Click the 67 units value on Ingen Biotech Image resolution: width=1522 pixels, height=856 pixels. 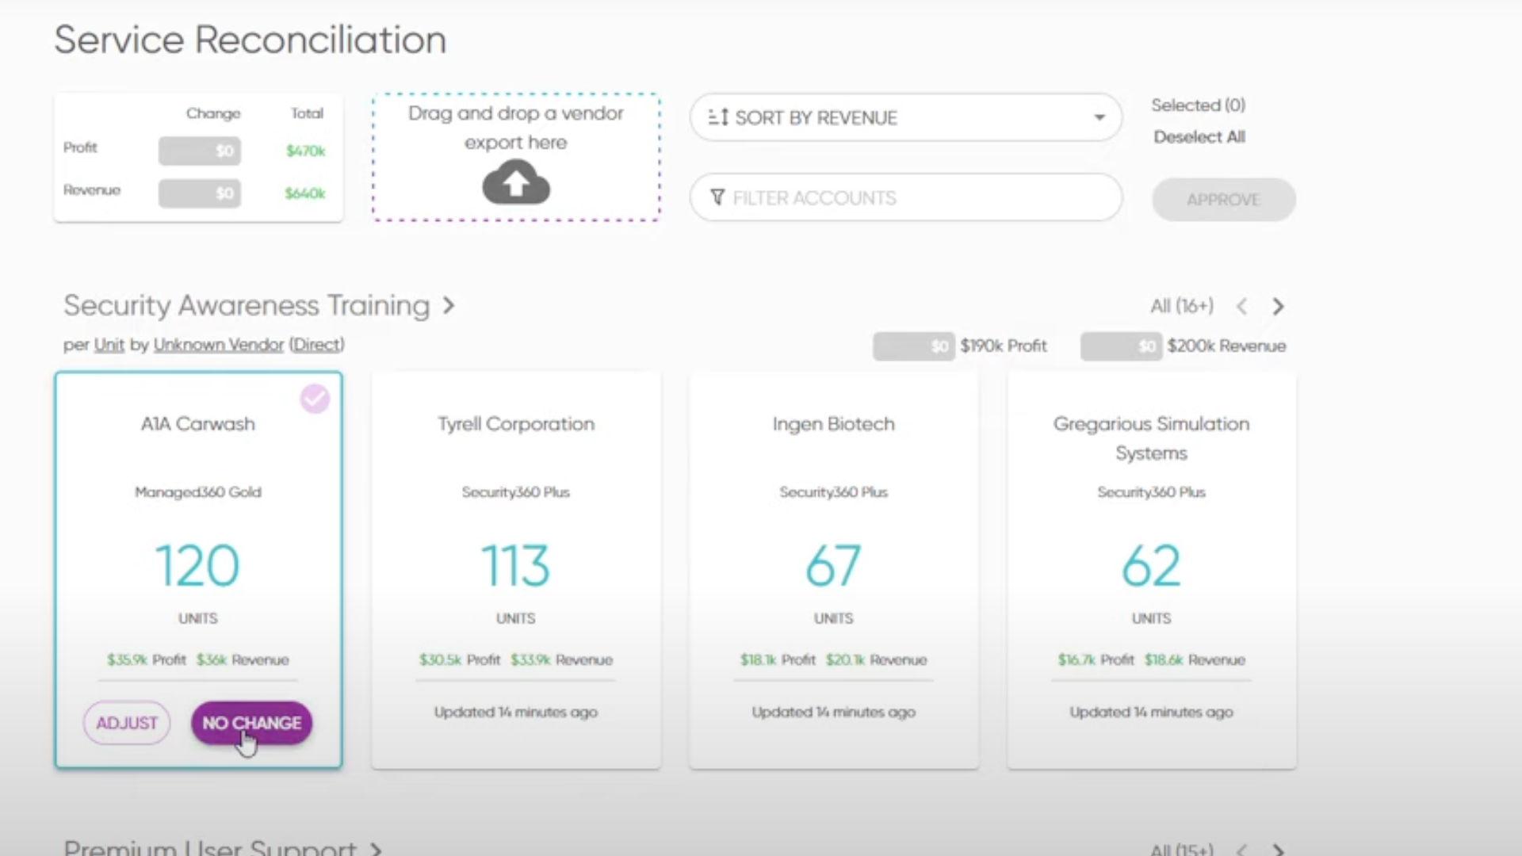(x=834, y=566)
